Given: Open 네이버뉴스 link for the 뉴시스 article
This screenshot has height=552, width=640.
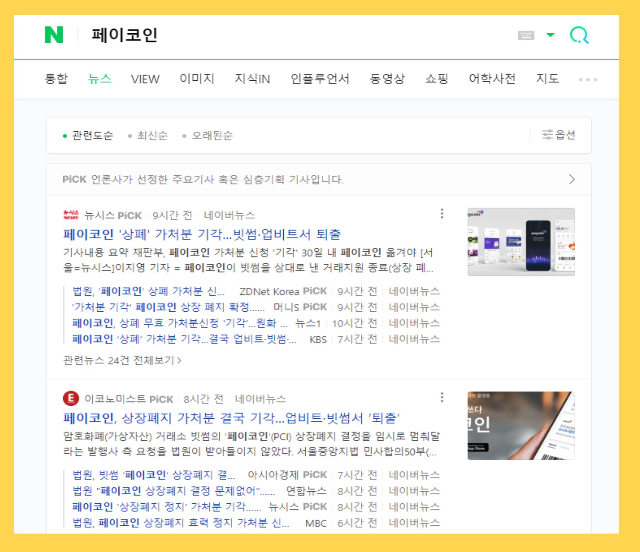Looking at the screenshot, I should pyautogui.click(x=229, y=215).
